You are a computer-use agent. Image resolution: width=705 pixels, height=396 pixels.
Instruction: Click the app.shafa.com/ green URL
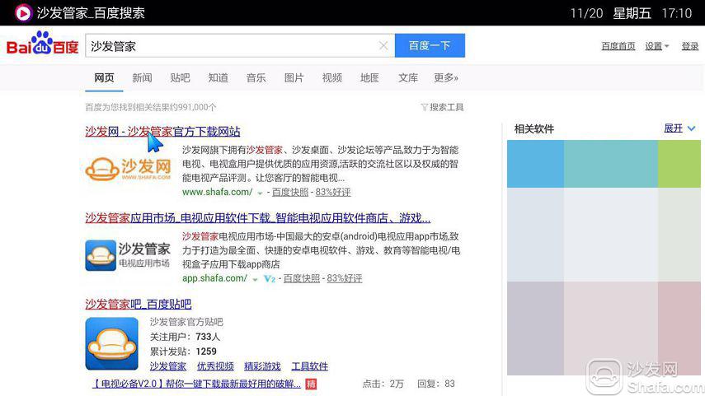[214, 278]
